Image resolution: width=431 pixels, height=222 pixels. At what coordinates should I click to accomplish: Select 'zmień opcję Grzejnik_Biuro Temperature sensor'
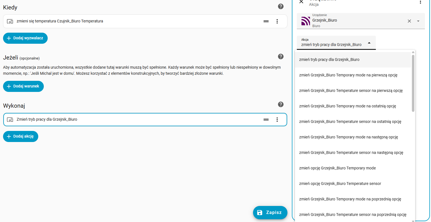[x=340, y=184]
